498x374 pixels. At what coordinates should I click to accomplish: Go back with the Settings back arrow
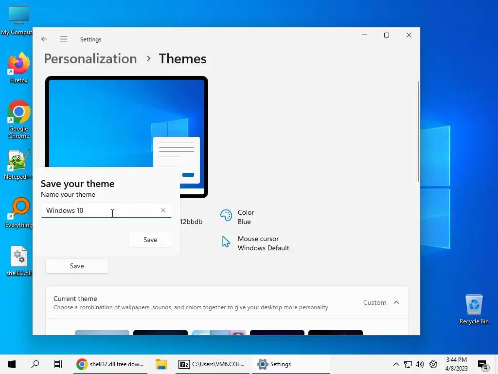(44, 39)
